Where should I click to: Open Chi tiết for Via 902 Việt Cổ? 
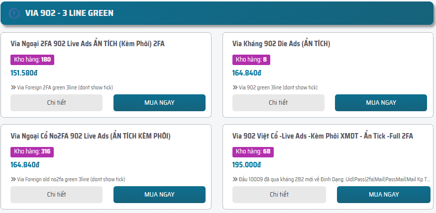(279, 195)
